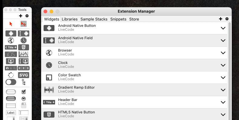Select the switch toggle widget tool

tap(11, 82)
